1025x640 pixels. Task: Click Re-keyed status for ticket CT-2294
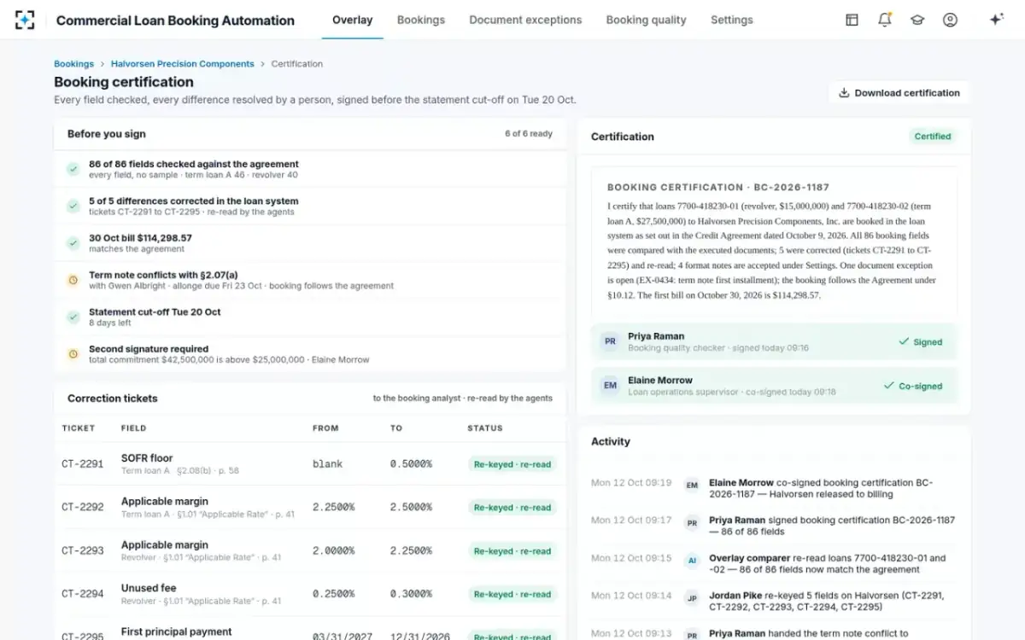tap(512, 595)
